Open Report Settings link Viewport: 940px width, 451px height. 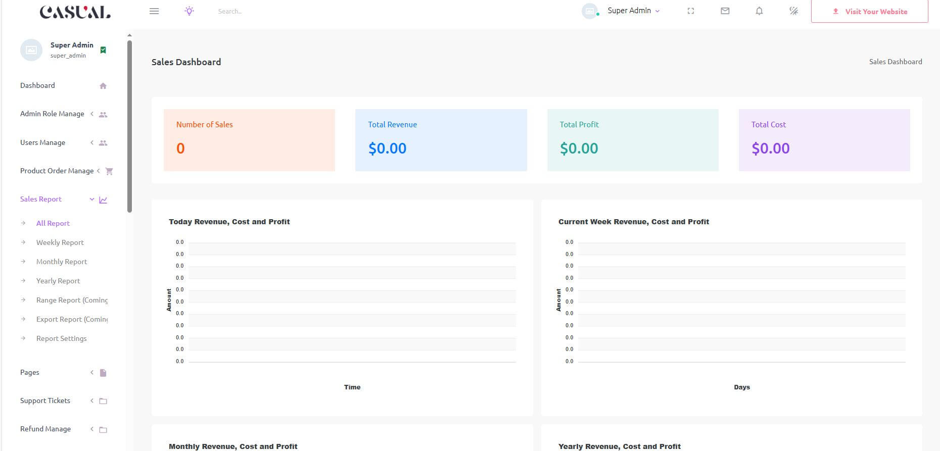point(61,339)
